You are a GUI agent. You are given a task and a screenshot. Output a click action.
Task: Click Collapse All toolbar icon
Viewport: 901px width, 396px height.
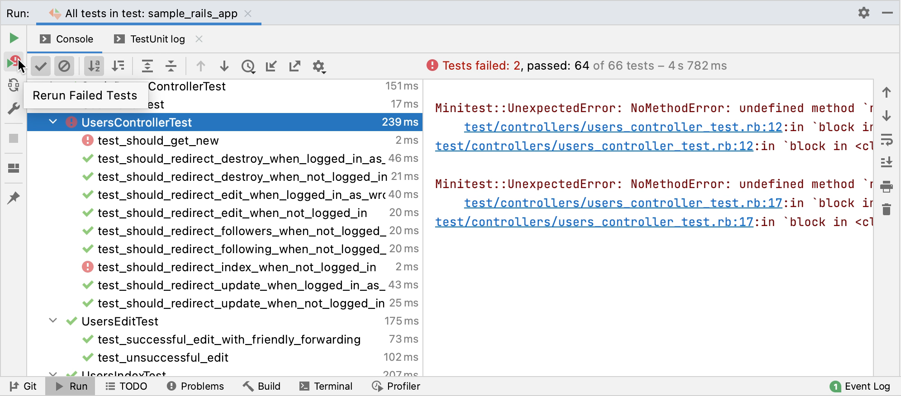click(171, 66)
